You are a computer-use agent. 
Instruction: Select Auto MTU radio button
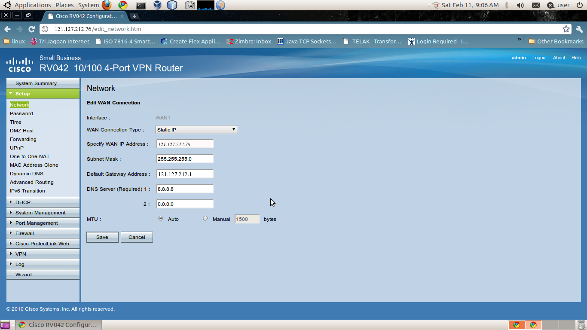pyautogui.click(x=161, y=218)
